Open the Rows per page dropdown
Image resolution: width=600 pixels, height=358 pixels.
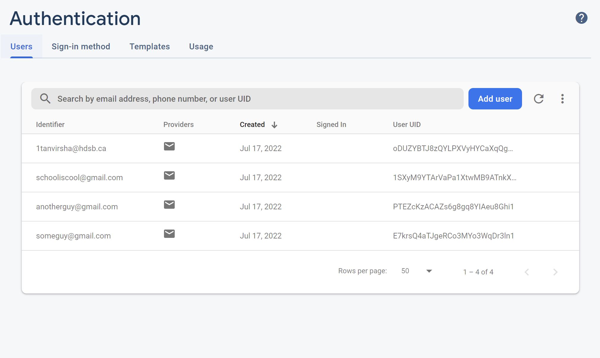pyautogui.click(x=417, y=271)
